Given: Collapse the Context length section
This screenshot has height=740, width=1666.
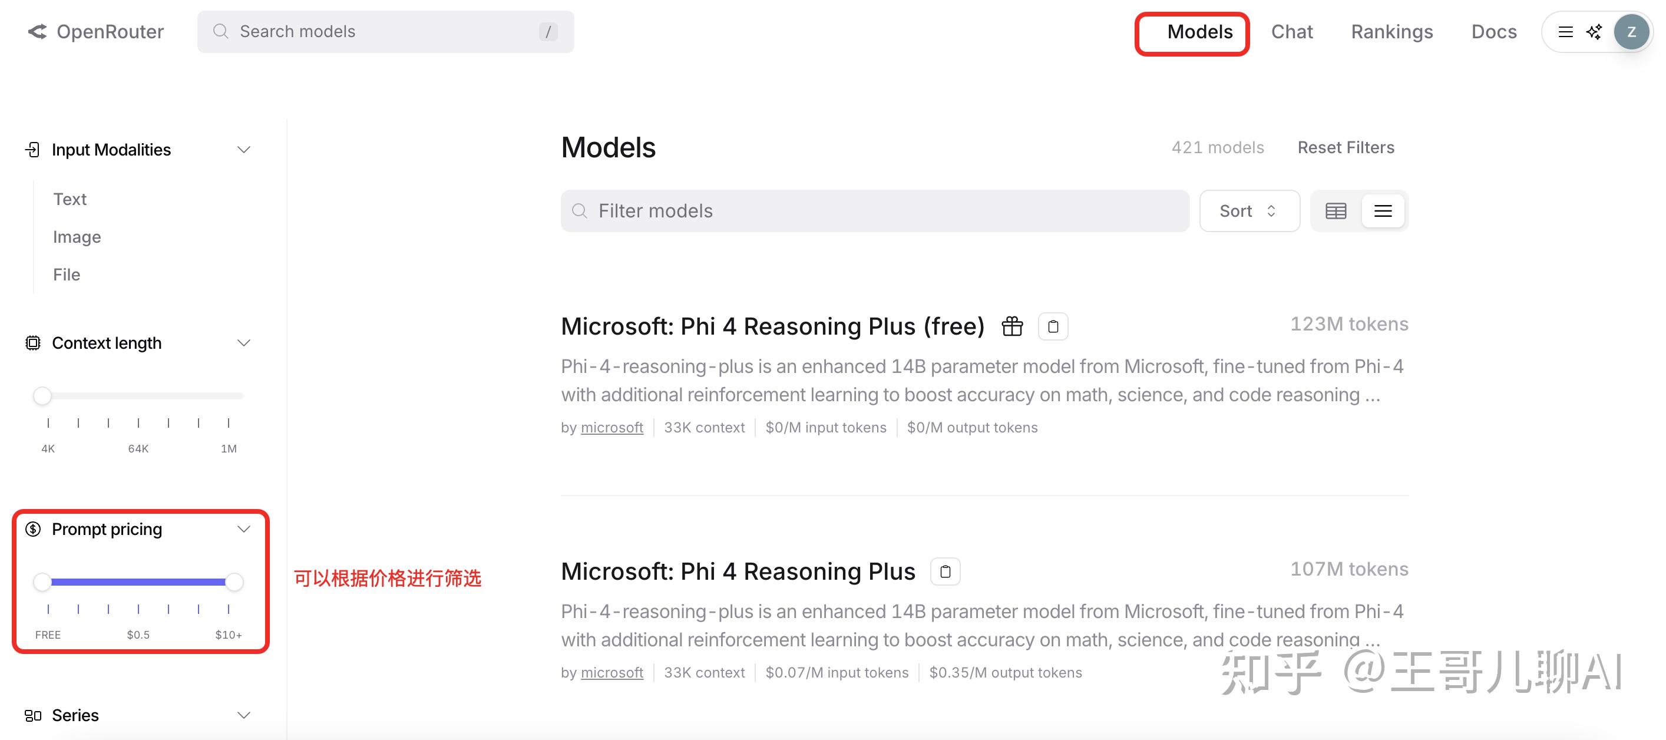Looking at the screenshot, I should (243, 343).
